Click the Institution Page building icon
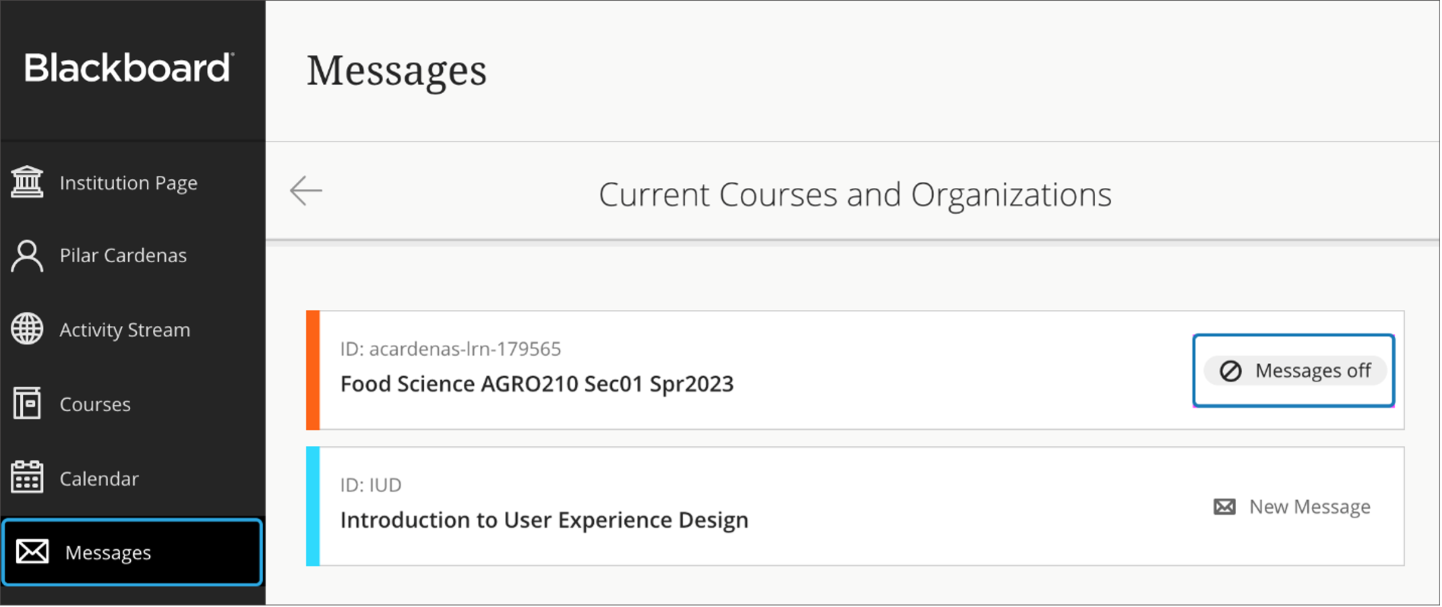 pos(27,182)
